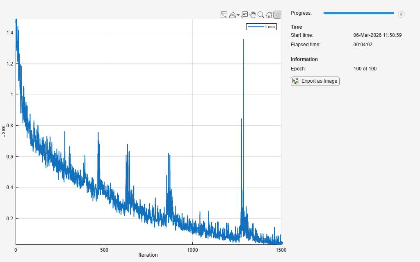
Task: Select the start time value text
Action: coord(377,35)
